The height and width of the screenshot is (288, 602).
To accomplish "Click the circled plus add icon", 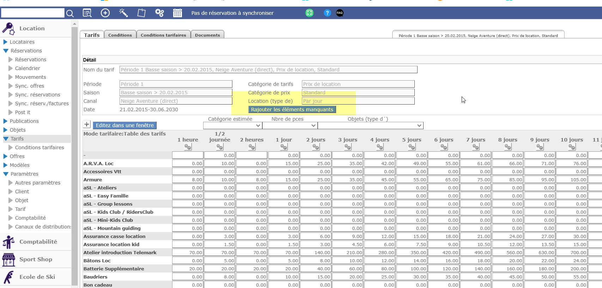I will 105,13.
